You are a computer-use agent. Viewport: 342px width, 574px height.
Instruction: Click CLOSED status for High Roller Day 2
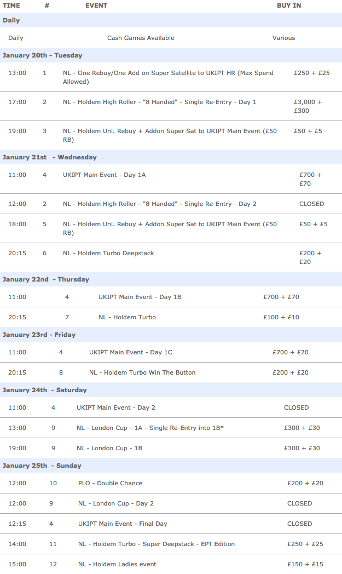[312, 204]
